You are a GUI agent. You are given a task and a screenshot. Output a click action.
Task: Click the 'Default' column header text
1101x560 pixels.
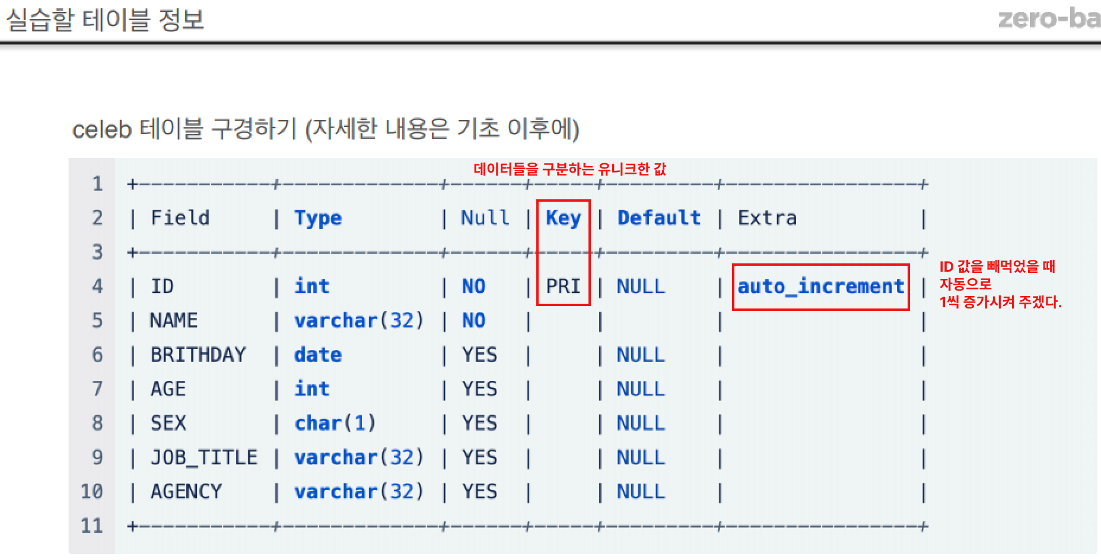tap(659, 218)
